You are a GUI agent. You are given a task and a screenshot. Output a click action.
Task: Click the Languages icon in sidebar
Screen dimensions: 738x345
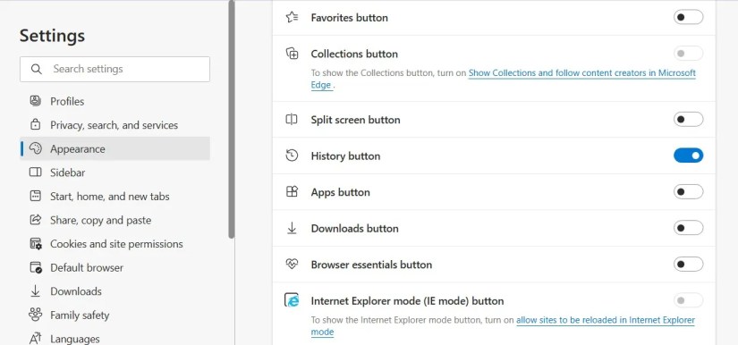35,339
